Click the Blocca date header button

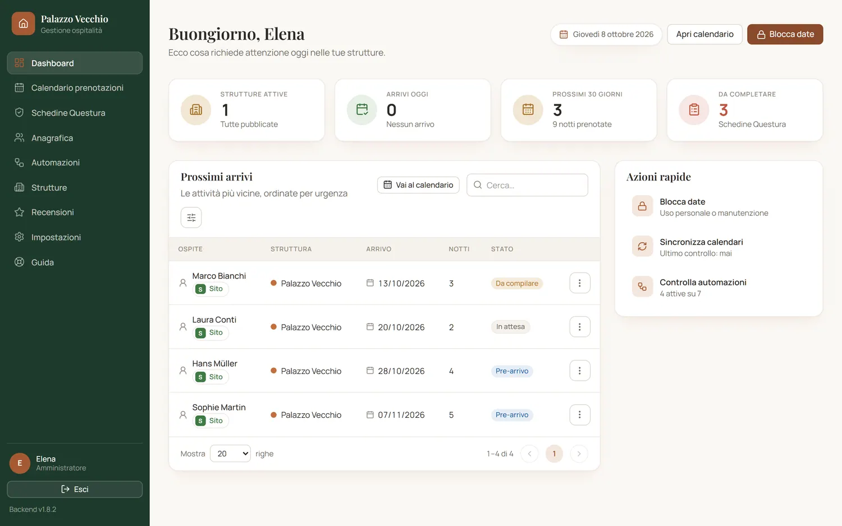click(785, 34)
